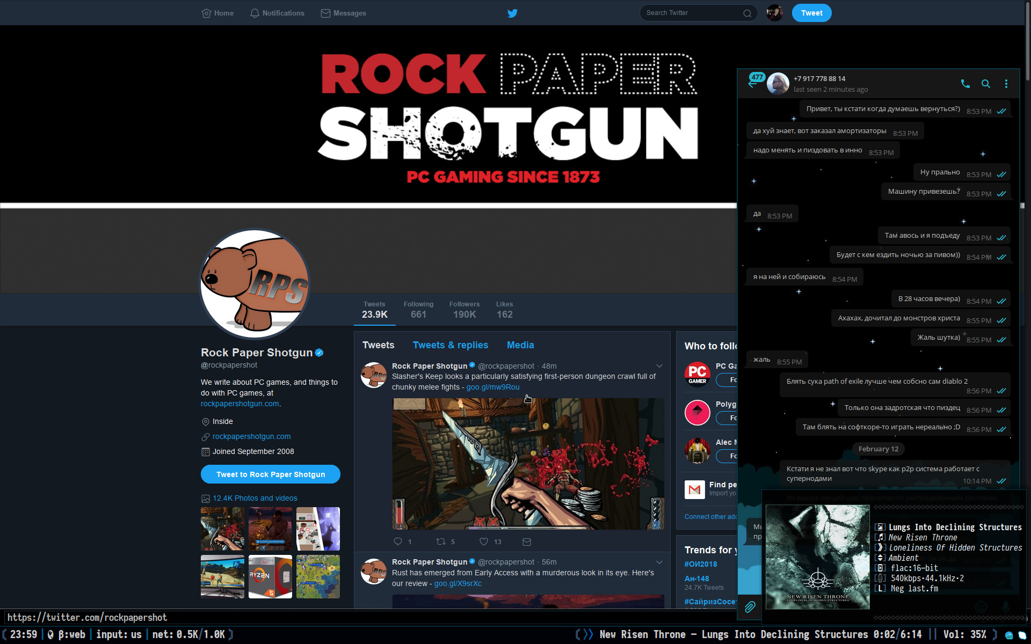The image size is (1031, 644).
Task: Open the Telegram contact avatar
Action: (778, 84)
